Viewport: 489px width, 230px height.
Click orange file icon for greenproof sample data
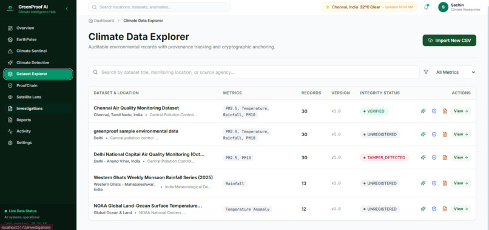(x=445, y=134)
